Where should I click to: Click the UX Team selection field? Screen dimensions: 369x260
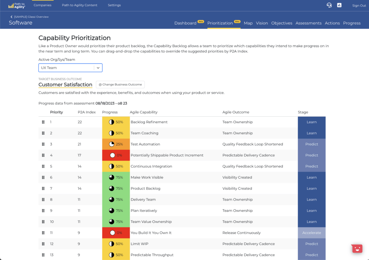(x=70, y=68)
